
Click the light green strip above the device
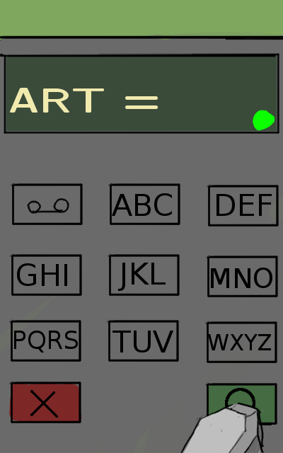tap(141, 18)
